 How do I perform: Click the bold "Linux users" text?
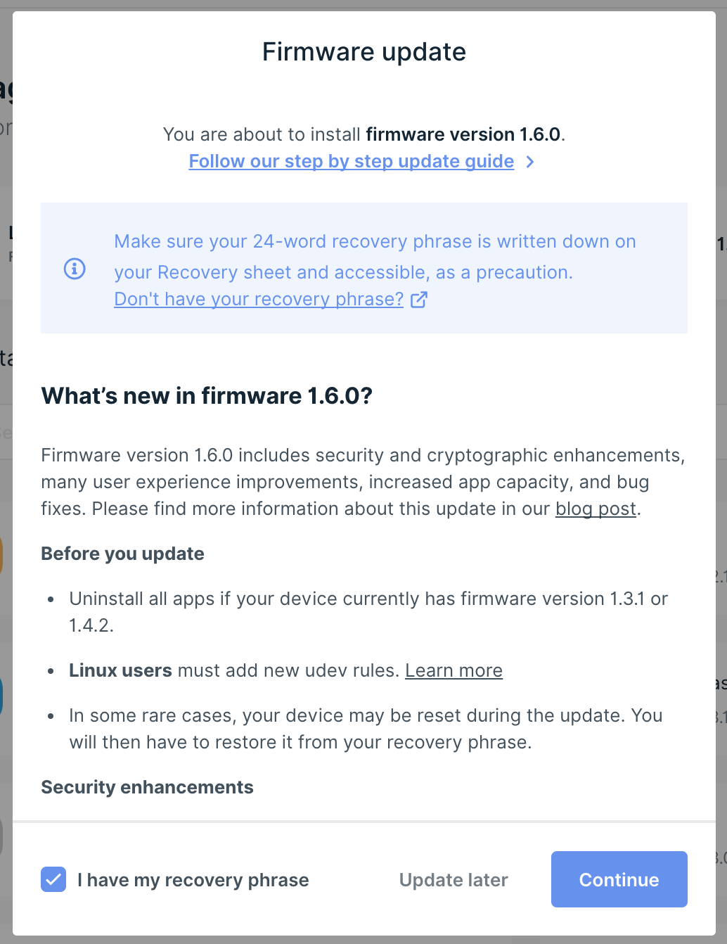120,670
